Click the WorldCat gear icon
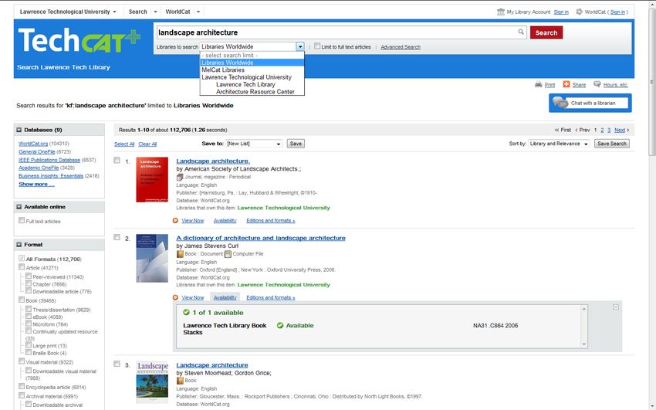Screen dimensions: 656x410 tap(579, 12)
